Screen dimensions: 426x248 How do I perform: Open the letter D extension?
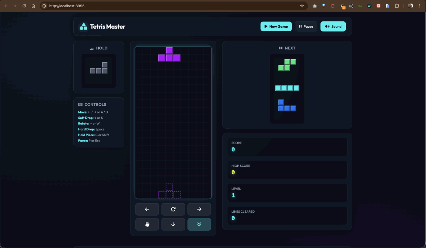[333, 6]
